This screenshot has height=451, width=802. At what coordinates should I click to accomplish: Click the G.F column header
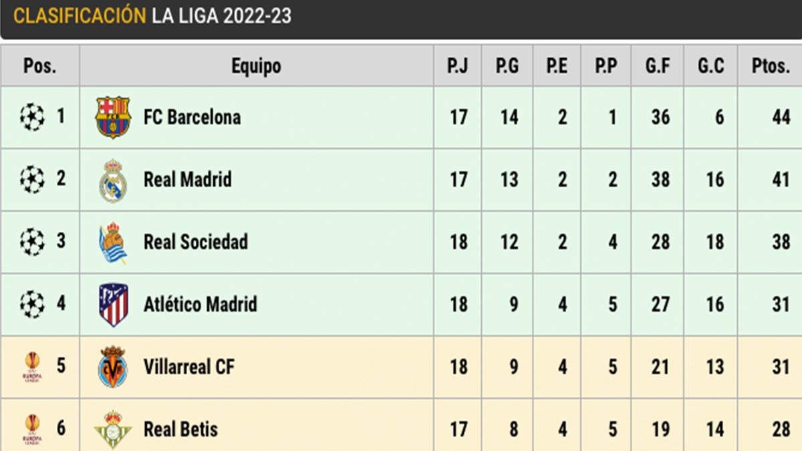click(657, 66)
